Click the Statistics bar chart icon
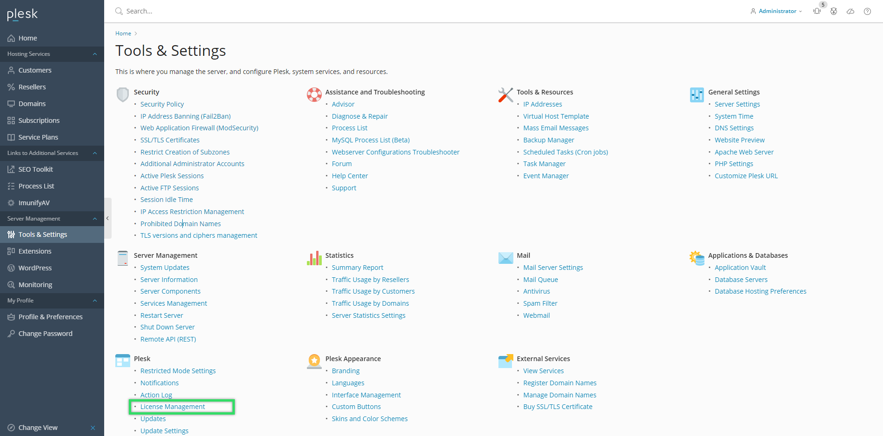Viewport: 883px width, 436px height. [x=314, y=258]
